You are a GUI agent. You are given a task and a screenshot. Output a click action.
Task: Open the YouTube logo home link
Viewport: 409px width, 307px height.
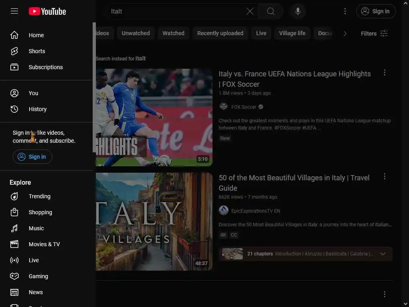tap(47, 11)
